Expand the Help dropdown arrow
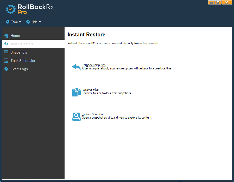 tap(40, 22)
